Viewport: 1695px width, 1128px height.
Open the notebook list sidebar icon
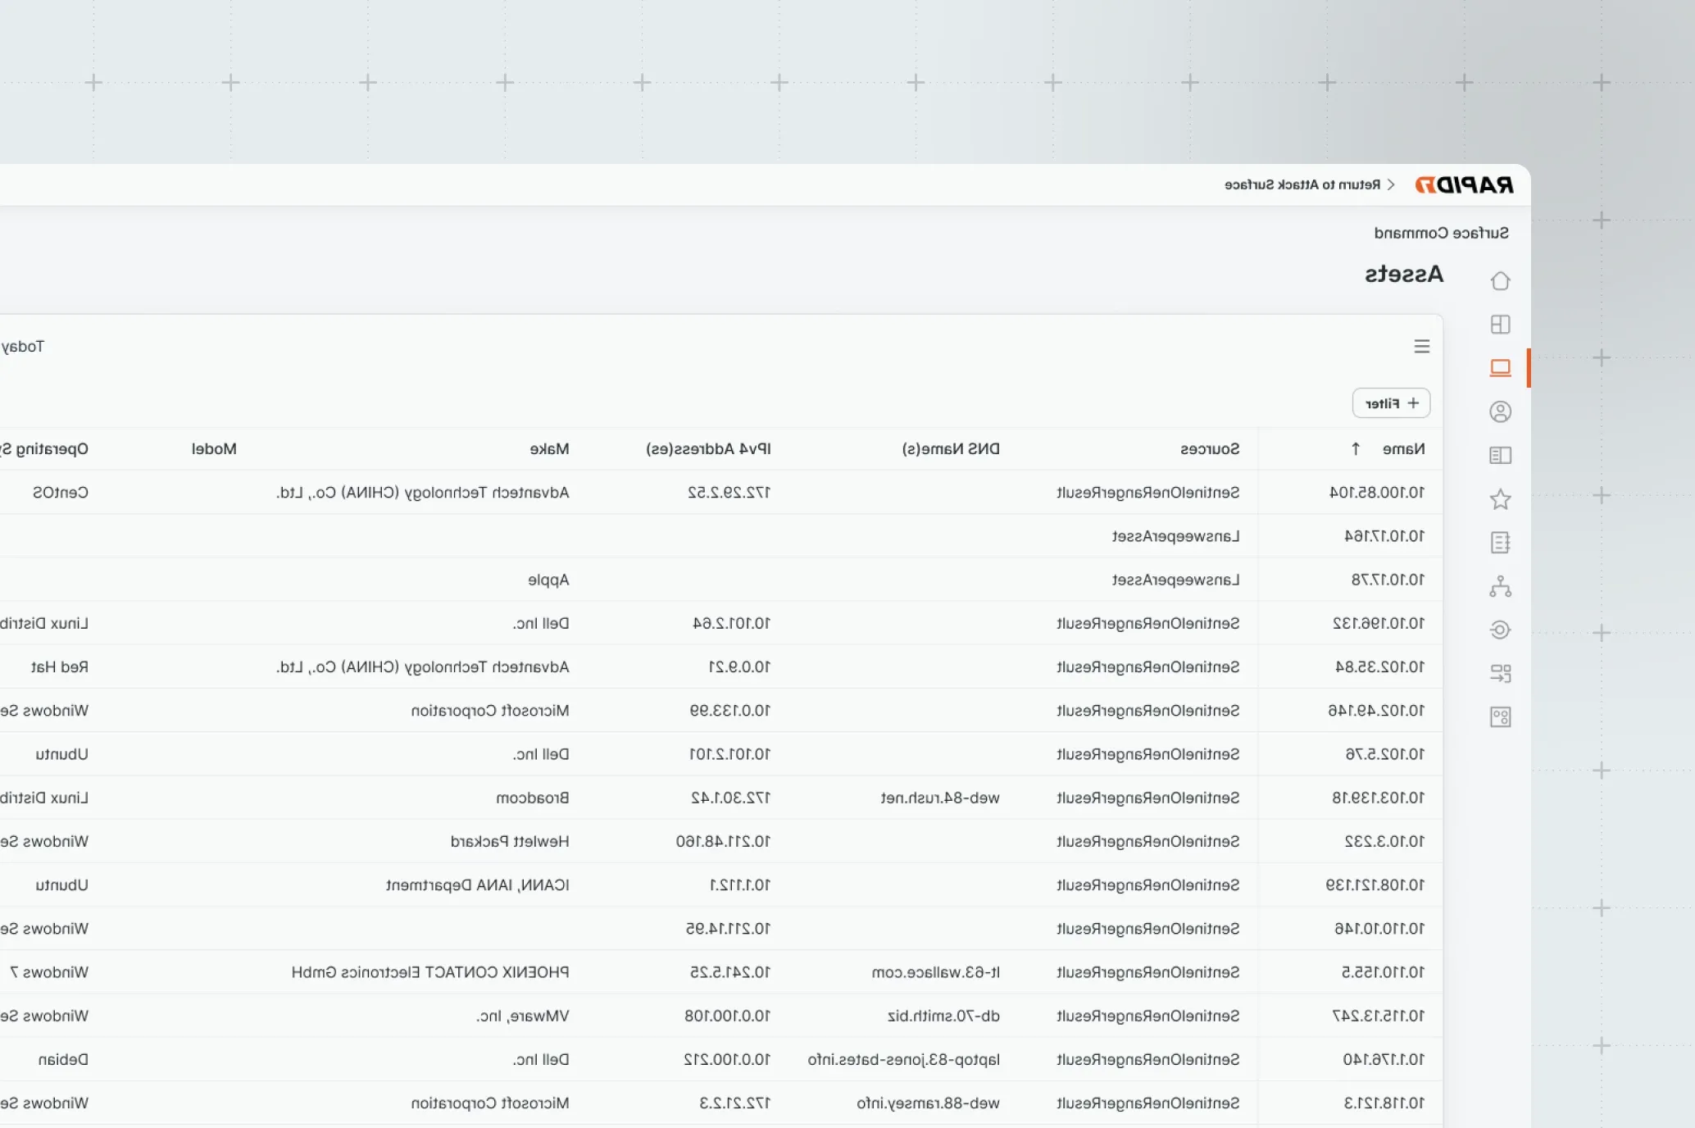(x=1500, y=542)
